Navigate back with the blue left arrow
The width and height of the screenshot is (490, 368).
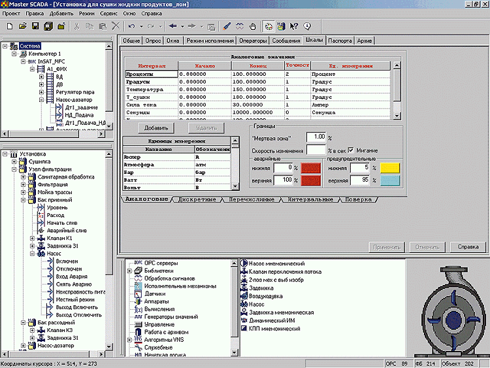pos(172,26)
